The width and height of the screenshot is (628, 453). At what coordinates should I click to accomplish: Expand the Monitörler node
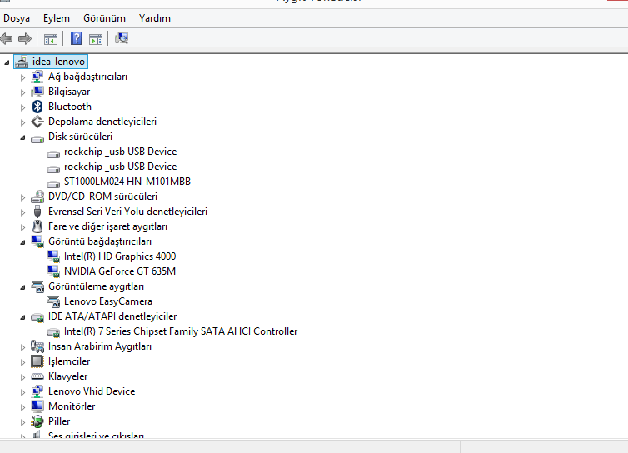[x=22, y=407]
